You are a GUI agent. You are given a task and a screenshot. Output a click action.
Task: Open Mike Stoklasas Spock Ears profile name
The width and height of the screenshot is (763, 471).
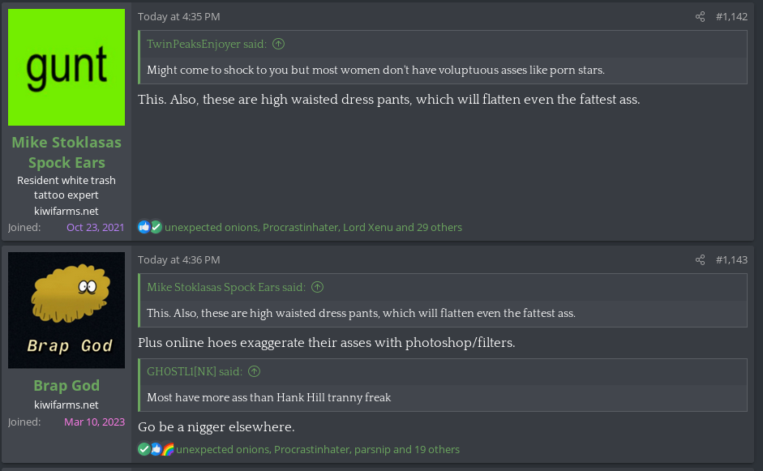[66, 152]
